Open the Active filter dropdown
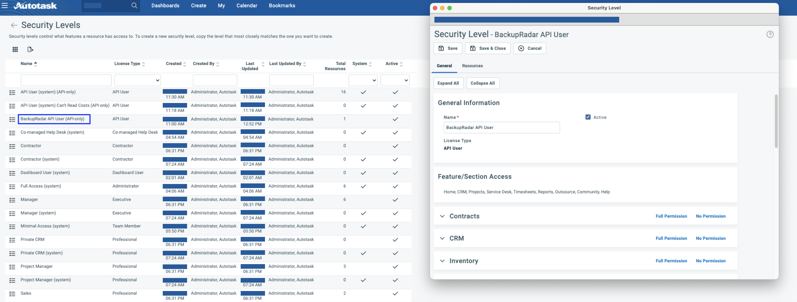The image size is (797, 302). click(395, 80)
